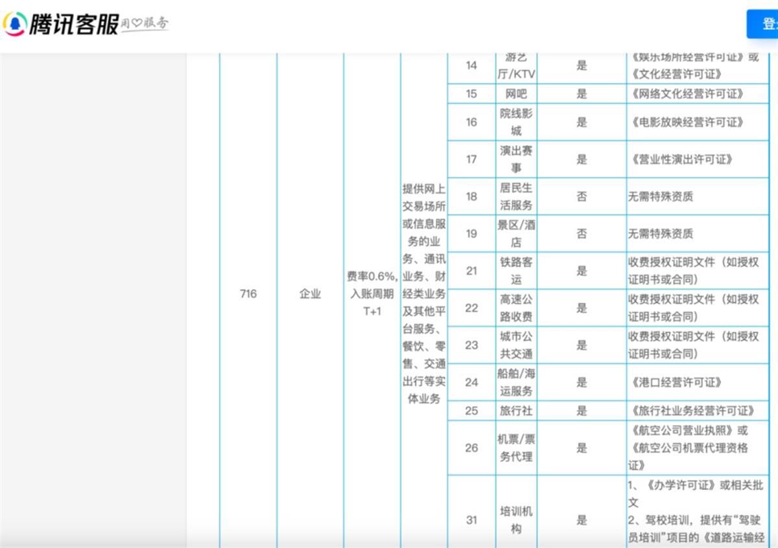This screenshot has width=778, height=548.
Task: Click the 腾讯客服 logo text
Action: click(x=73, y=25)
